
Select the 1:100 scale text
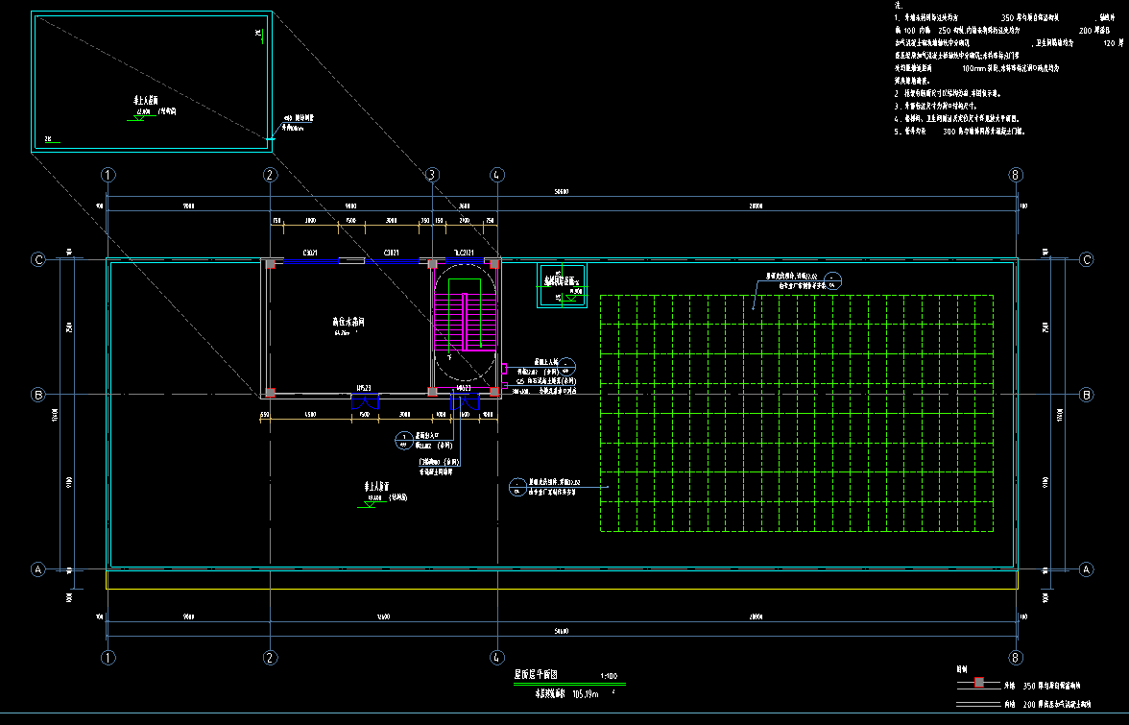pos(609,676)
